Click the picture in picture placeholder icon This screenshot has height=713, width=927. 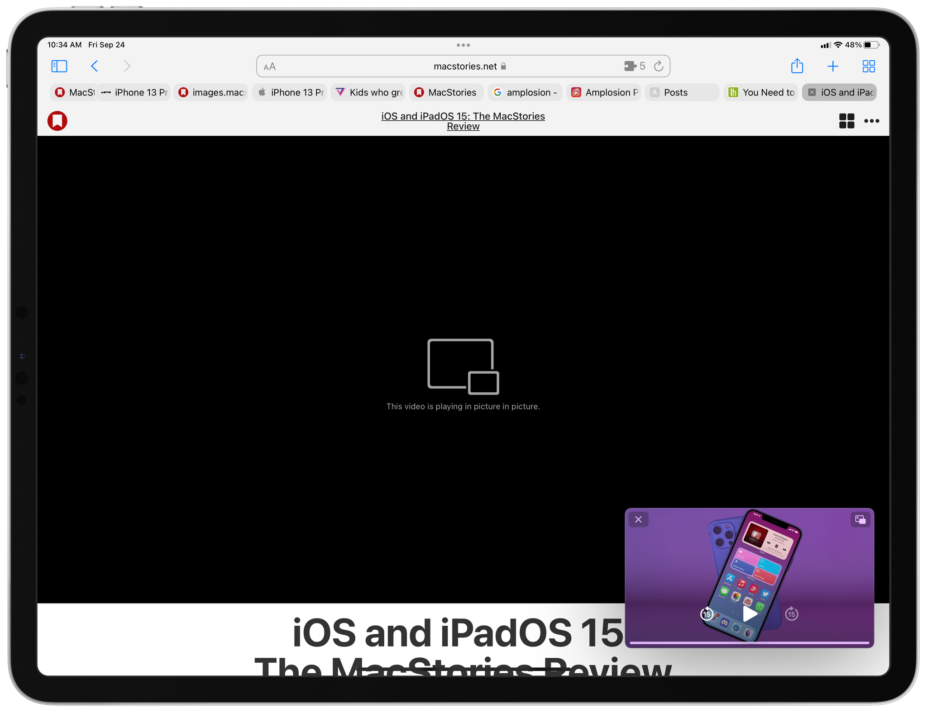point(463,366)
